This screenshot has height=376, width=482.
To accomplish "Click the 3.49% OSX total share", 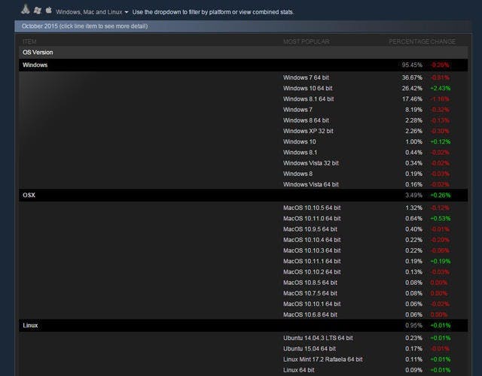I will (x=413, y=196).
